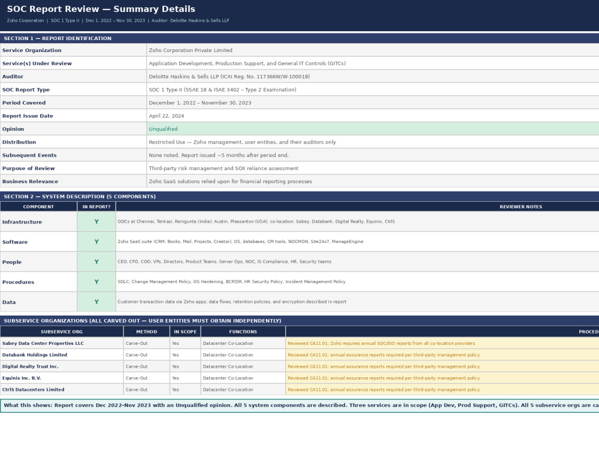Viewport: 599px width, 449px height.
Task: Click the 'CEO, CFO, COO, VPs' notes cell
Action: [358, 262]
